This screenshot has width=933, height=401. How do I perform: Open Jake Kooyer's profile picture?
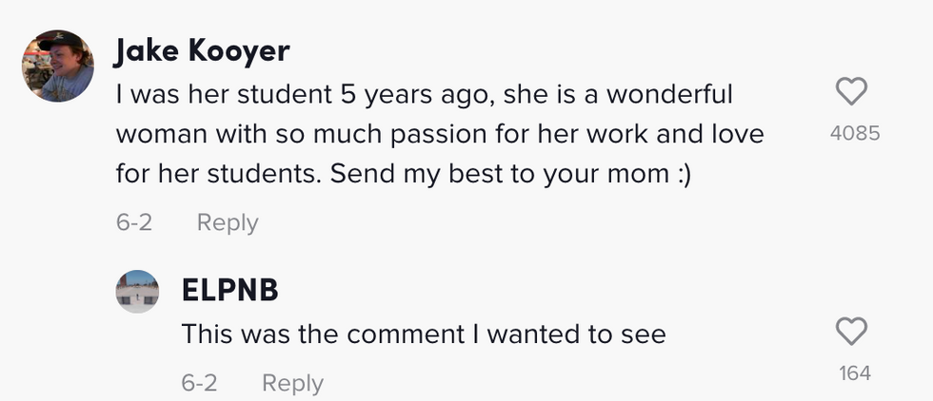(57, 66)
